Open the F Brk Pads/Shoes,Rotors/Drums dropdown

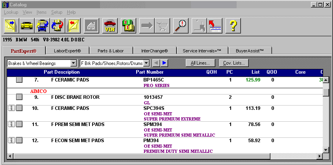point(146,63)
